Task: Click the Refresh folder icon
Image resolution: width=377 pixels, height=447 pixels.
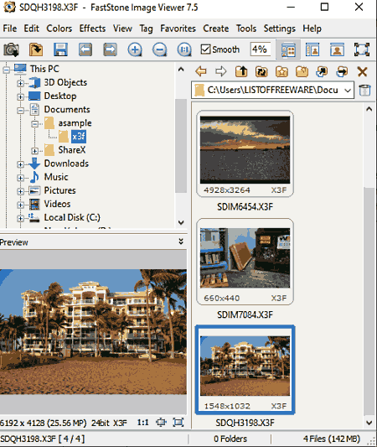Action: [x=261, y=71]
